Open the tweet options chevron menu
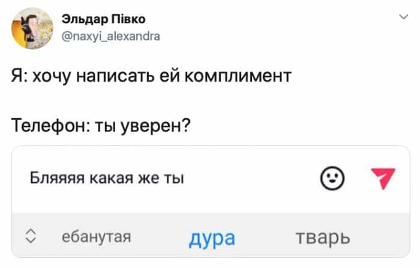 [x=403, y=17]
